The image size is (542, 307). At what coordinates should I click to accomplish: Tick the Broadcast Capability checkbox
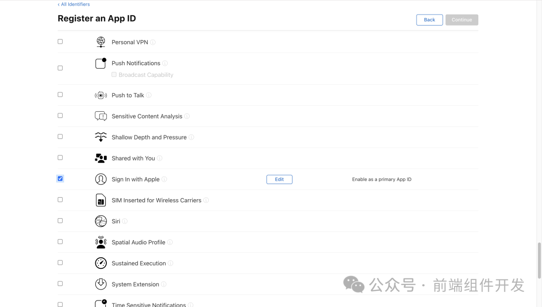click(x=114, y=75)
